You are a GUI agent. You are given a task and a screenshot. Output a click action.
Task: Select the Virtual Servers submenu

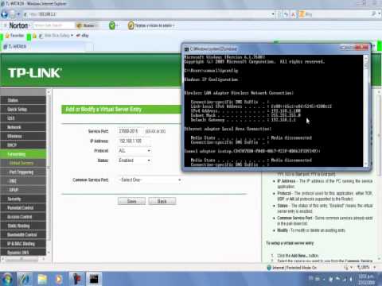[23, 163]
